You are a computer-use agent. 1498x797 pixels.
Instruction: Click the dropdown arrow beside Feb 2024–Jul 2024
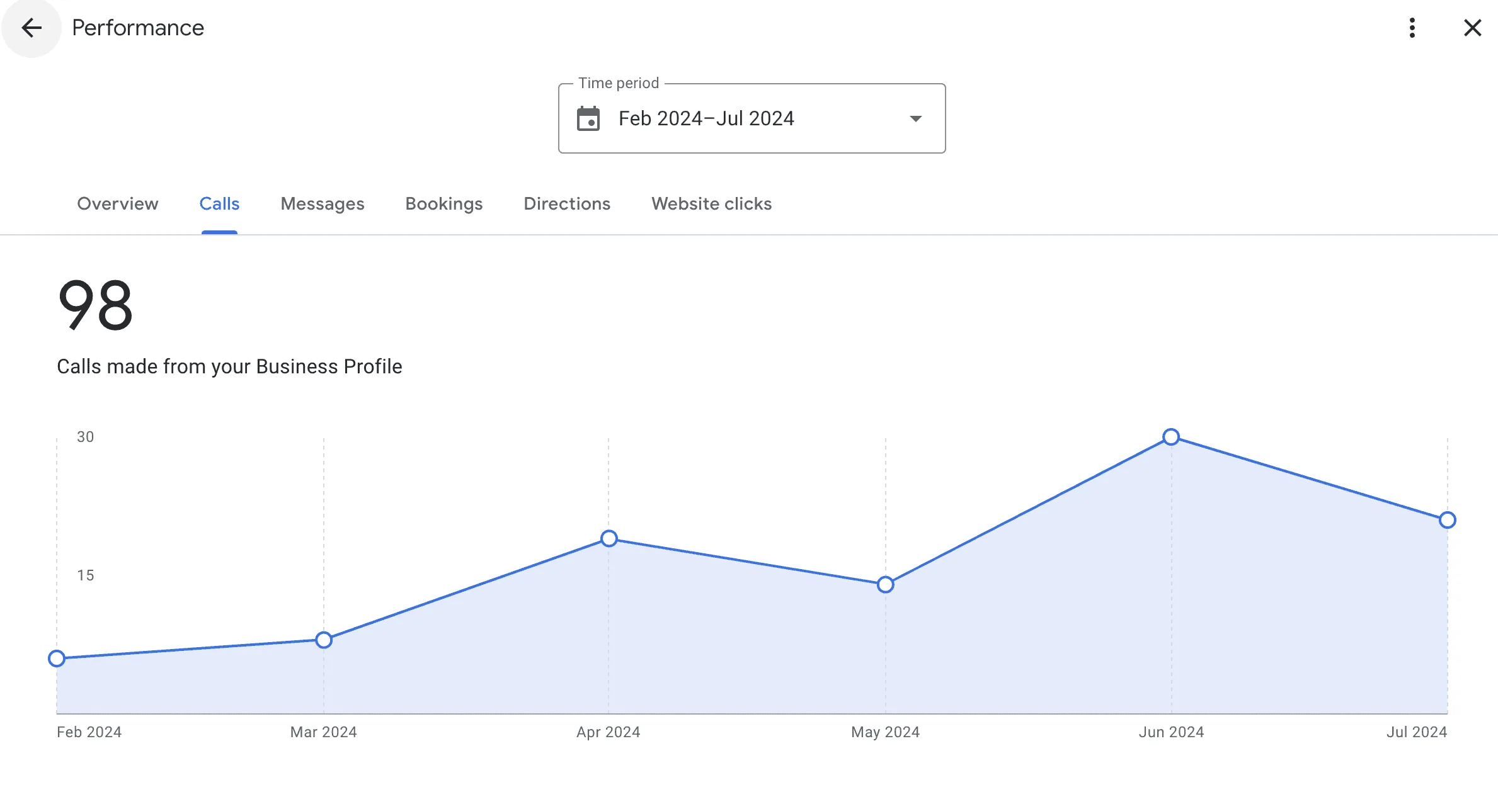click(x=917, y=118)
